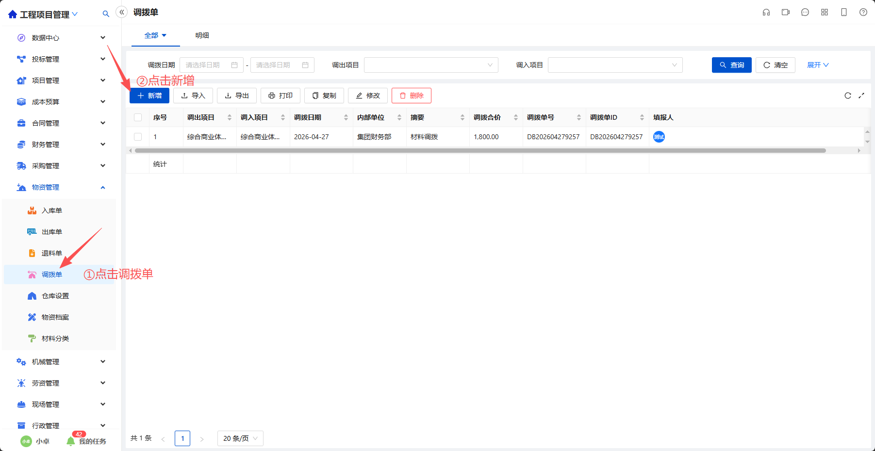
Task: Tick the select-all header checkbox
Action: pos(138,117)
